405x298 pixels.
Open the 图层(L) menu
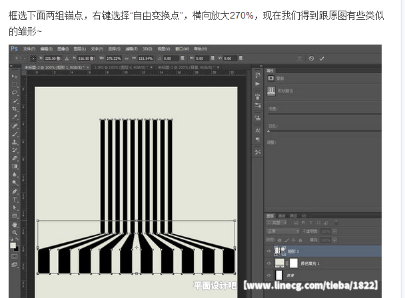coord(79,49)
